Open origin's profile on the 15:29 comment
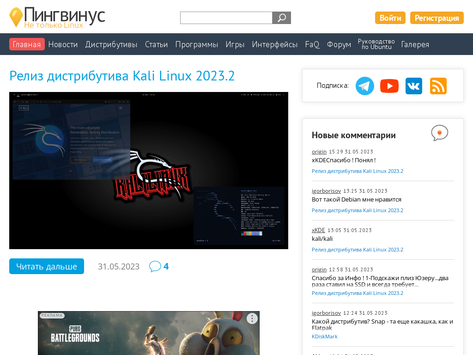The image size is (473, 355). [319, 152]
